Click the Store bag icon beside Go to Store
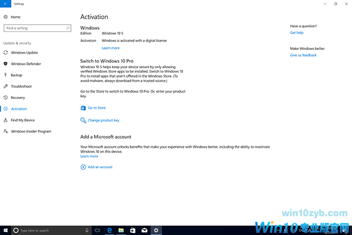 [x=83, y=108]
